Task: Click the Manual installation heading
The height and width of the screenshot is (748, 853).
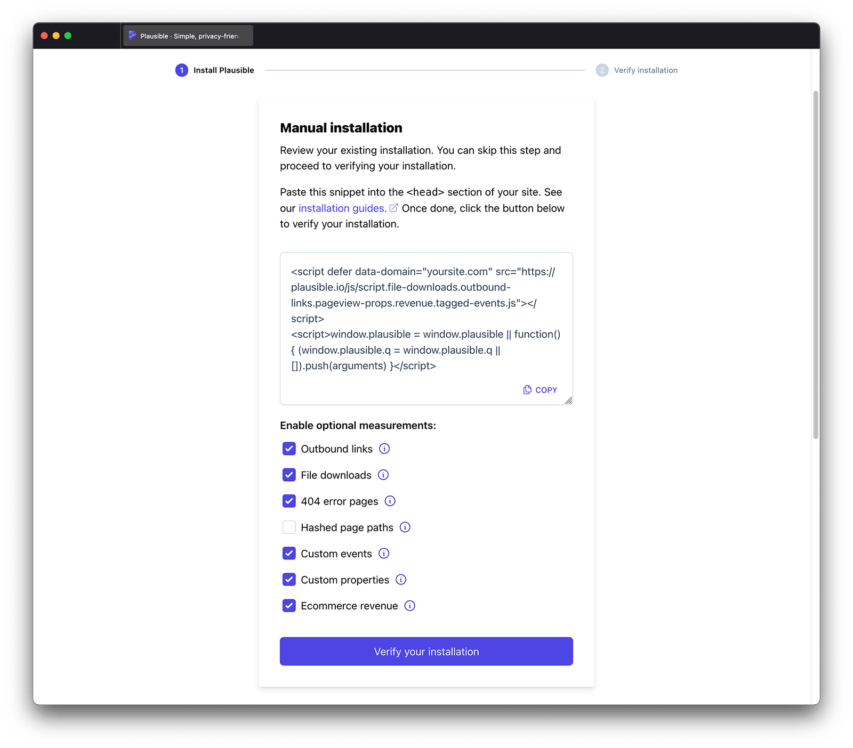Action: pyautogui.click(x=341, y=128)
